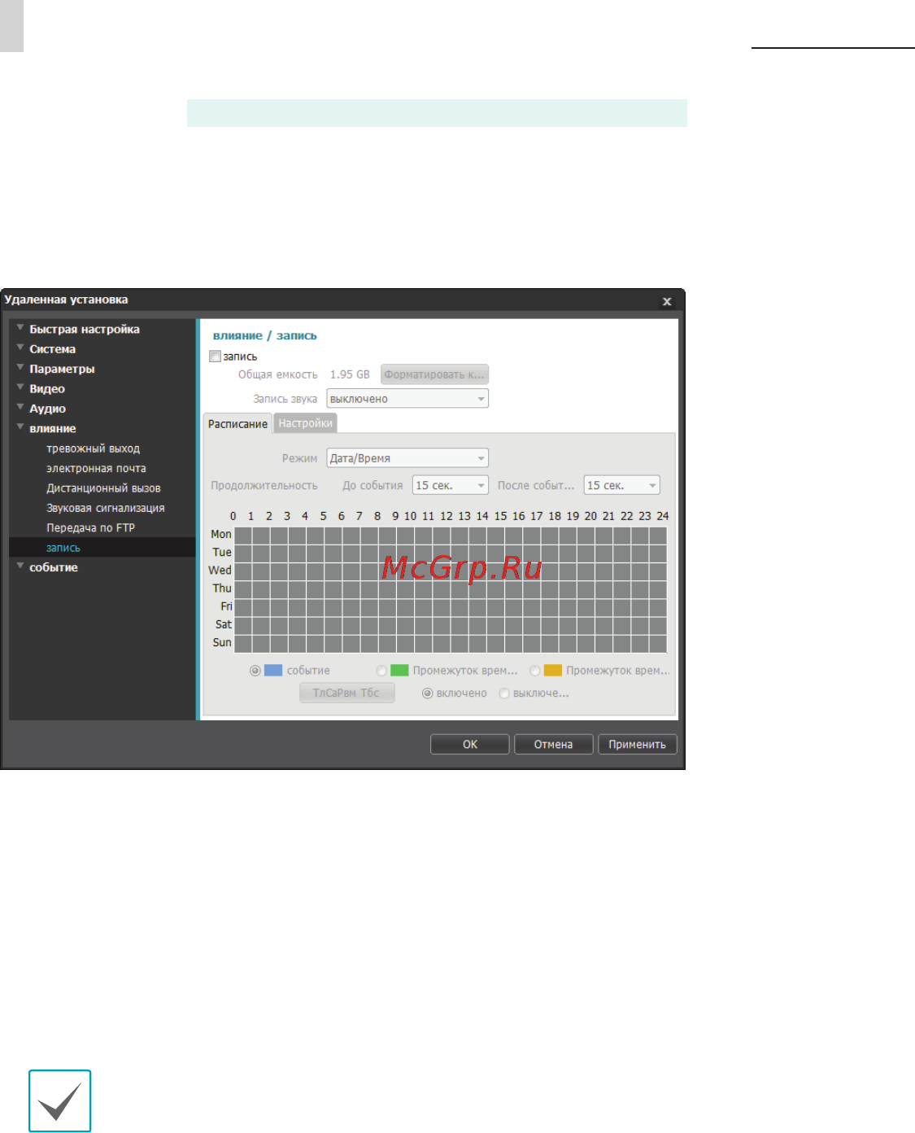Viewport: 915px width, 1133px height.
Task: Select запись in the tree
Action: click(63, 548)
